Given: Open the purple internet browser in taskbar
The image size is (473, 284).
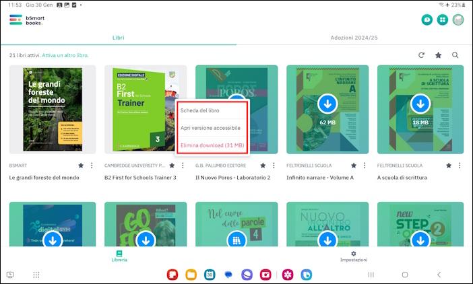Looking at the screenshot, I should point(247,275).
